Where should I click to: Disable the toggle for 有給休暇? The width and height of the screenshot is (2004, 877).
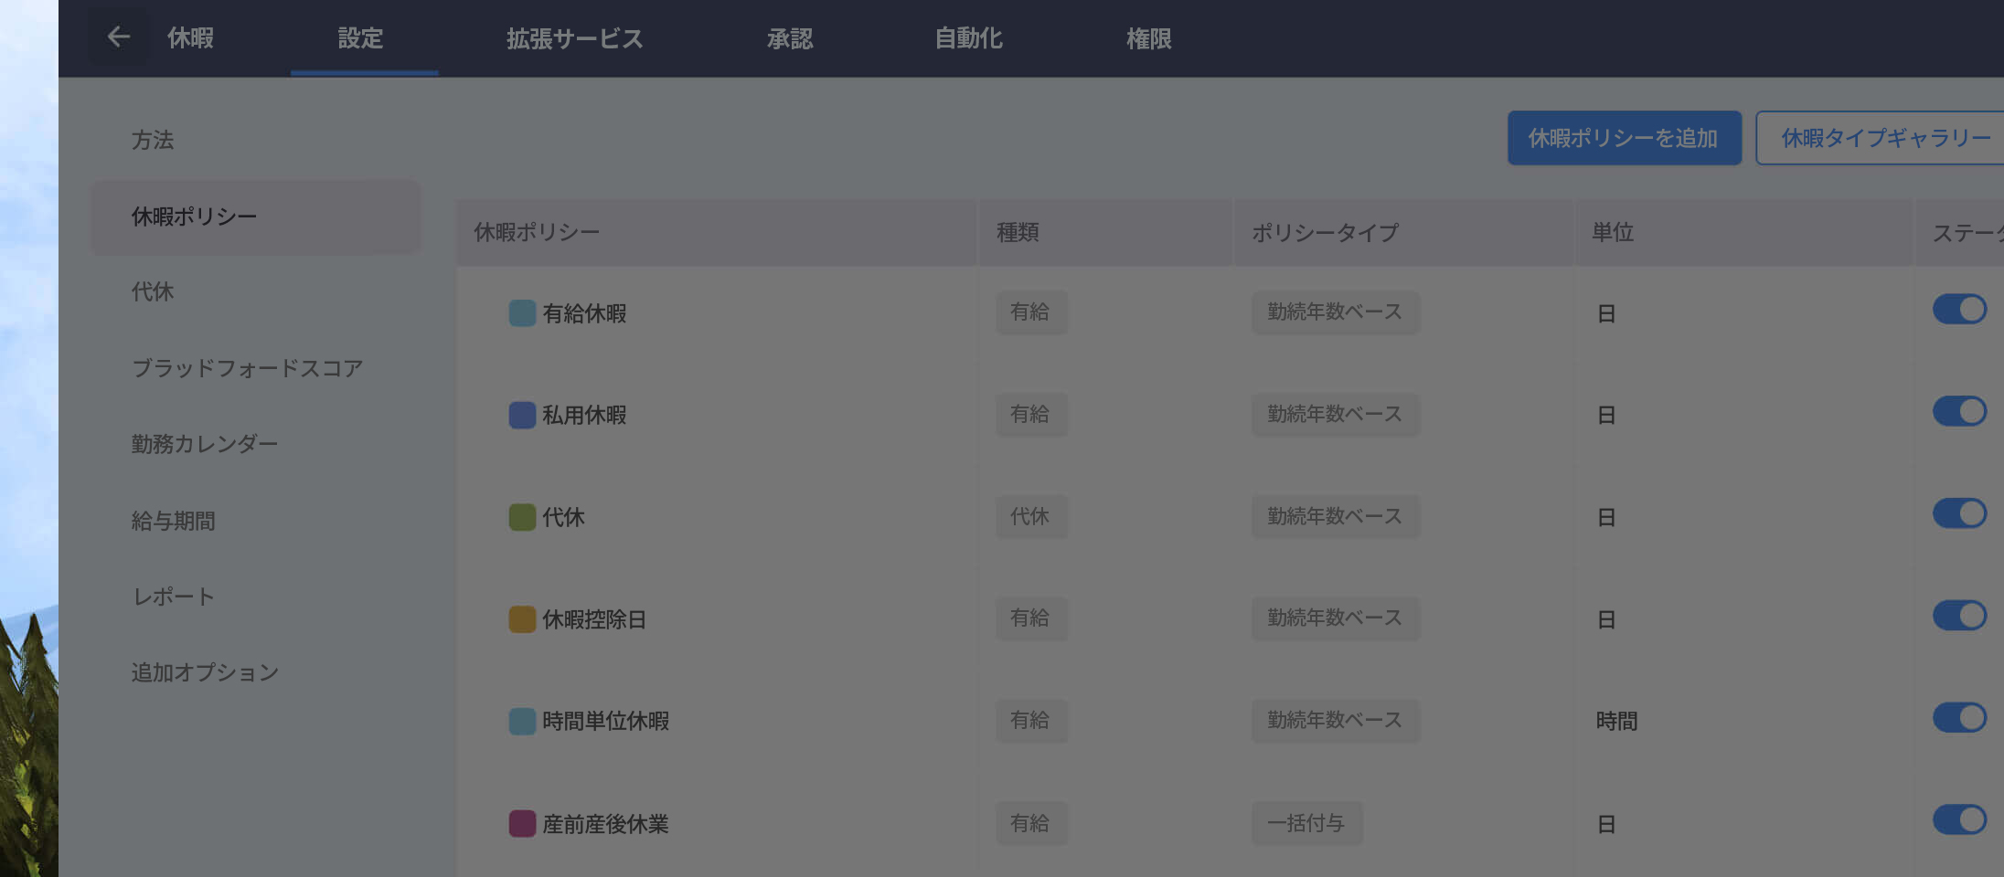pos(1958,309)
